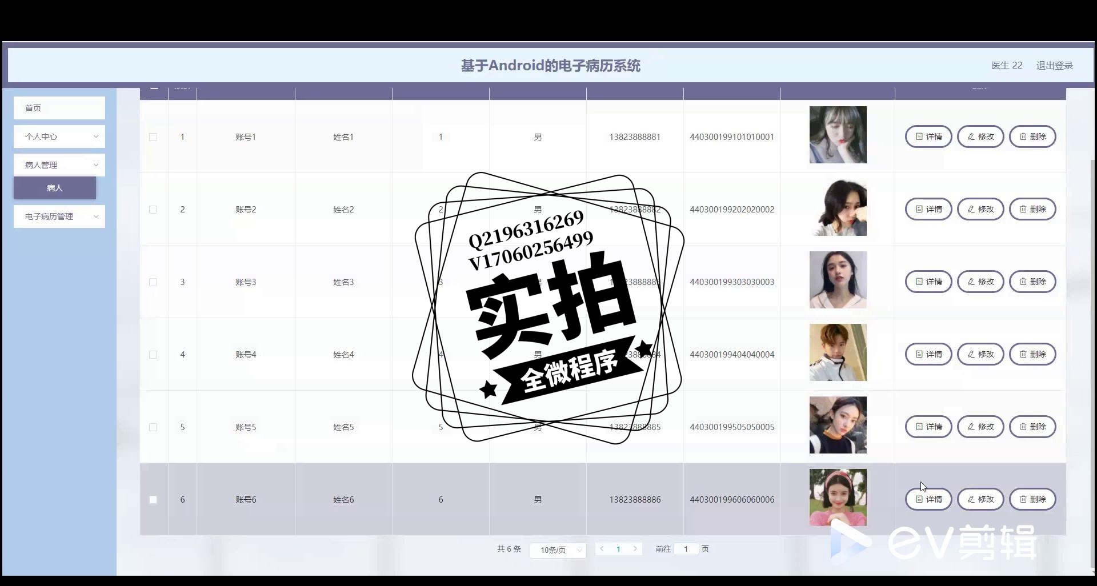
Task: Select page number 1 in pagination
Action: [x=618, y=549]
